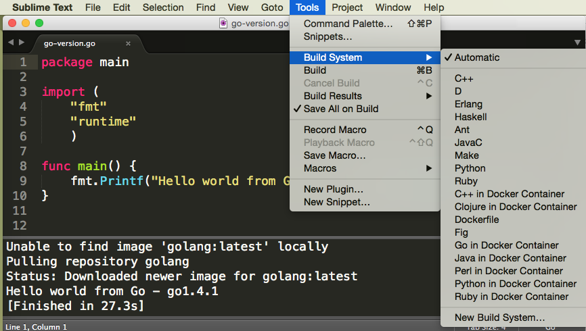Select Java in Docker Container build system
Image resolution: width=586 pixels, height=331 pixels.
514,258
